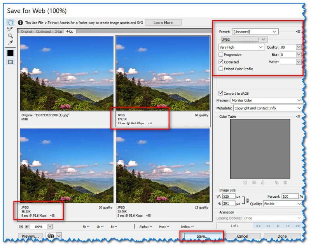Click the constrain proportions link icon
Image resolution: width=311 pixels, height=247 pixels.
(x=247, y=200)
